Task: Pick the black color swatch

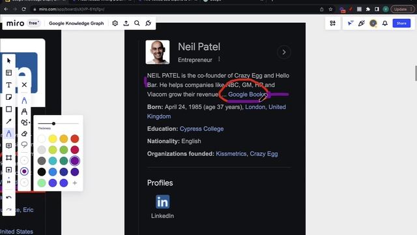Action: [42, 172]
